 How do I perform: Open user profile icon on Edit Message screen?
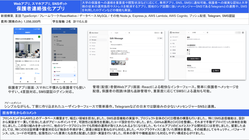point(162,33)
